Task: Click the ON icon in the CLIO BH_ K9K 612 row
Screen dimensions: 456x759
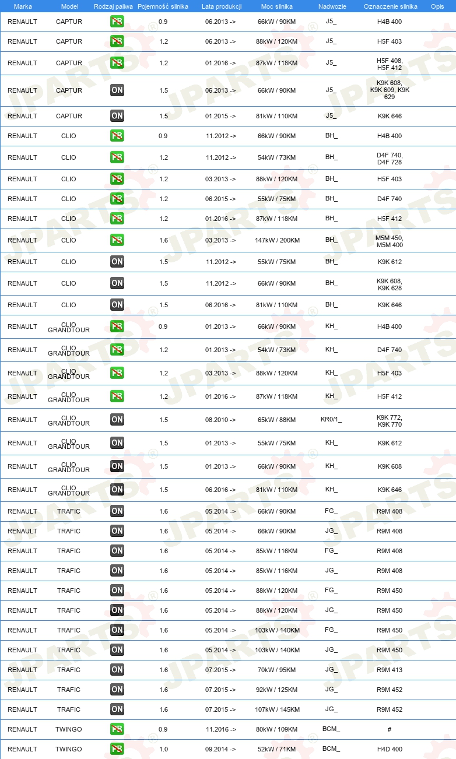Action: [117, 262]
